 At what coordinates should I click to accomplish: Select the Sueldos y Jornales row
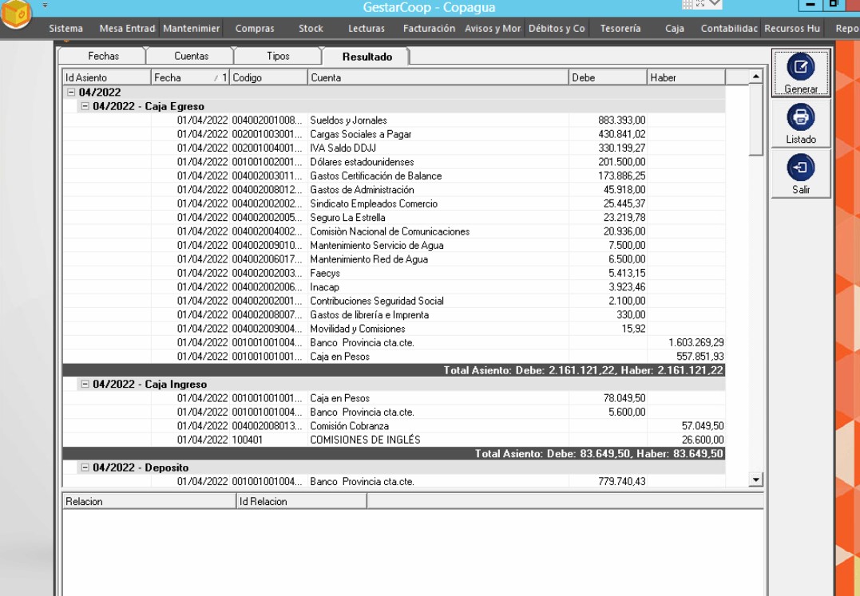[348, 120]
